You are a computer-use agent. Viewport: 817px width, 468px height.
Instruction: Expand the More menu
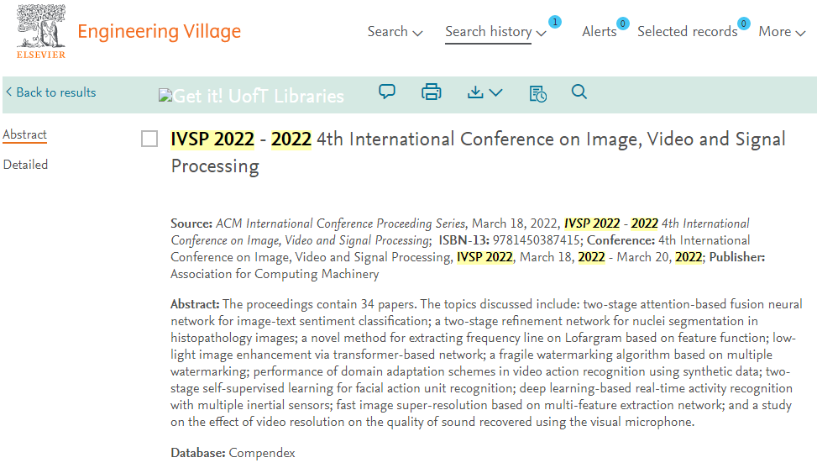coord(782,32)
